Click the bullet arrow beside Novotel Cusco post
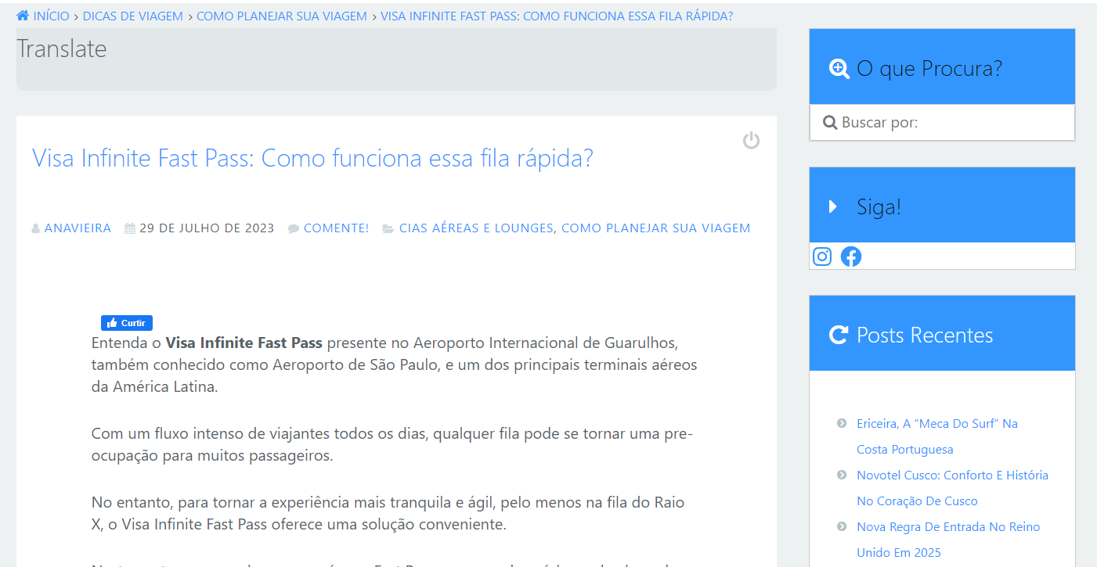The height and width of the screenshot is (567, 1097). click(x=842, y=475)
